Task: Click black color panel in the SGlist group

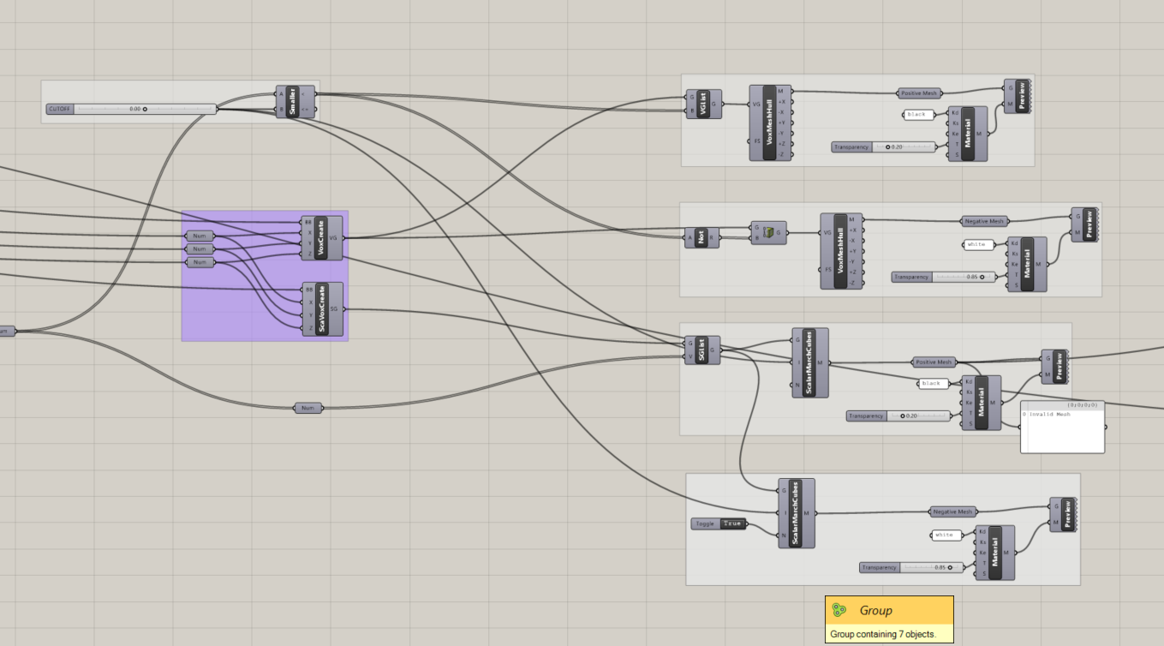Action: coord(933,384)
